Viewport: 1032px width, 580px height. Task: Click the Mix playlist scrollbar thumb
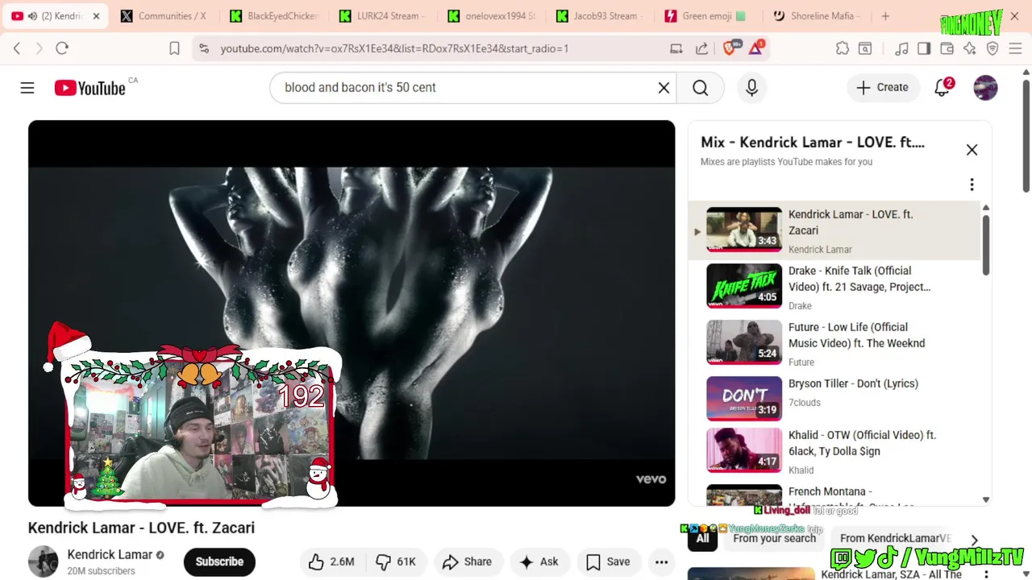pyautogui.click(x=985, y=245)
